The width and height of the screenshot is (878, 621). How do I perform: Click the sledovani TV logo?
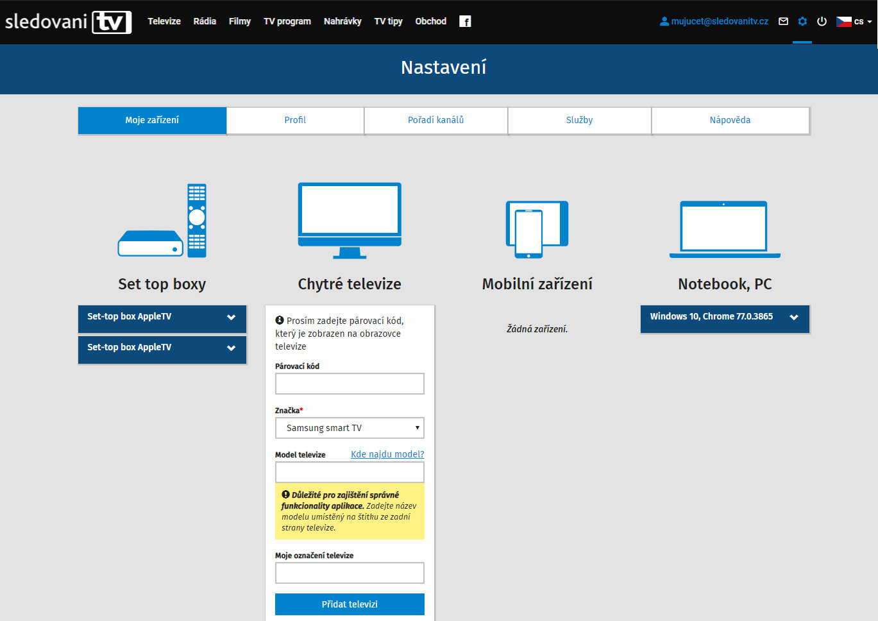pos(68,22)
